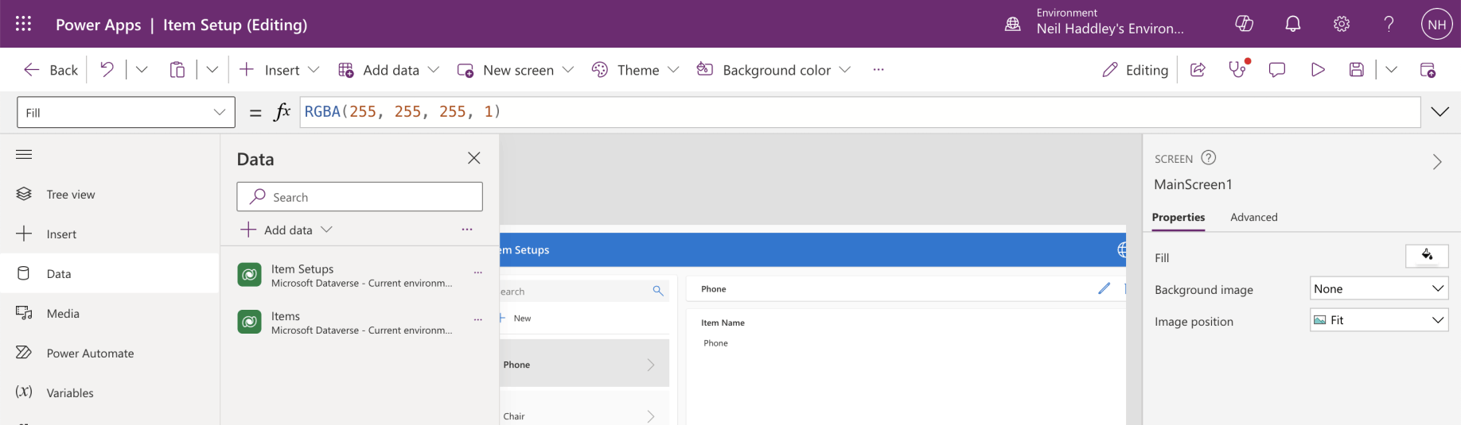Open the App checker stethoscope icon
Image resolution: width=1461 pixels, height=425 pixels.
pyautogui.click(x=1237, y=70)
